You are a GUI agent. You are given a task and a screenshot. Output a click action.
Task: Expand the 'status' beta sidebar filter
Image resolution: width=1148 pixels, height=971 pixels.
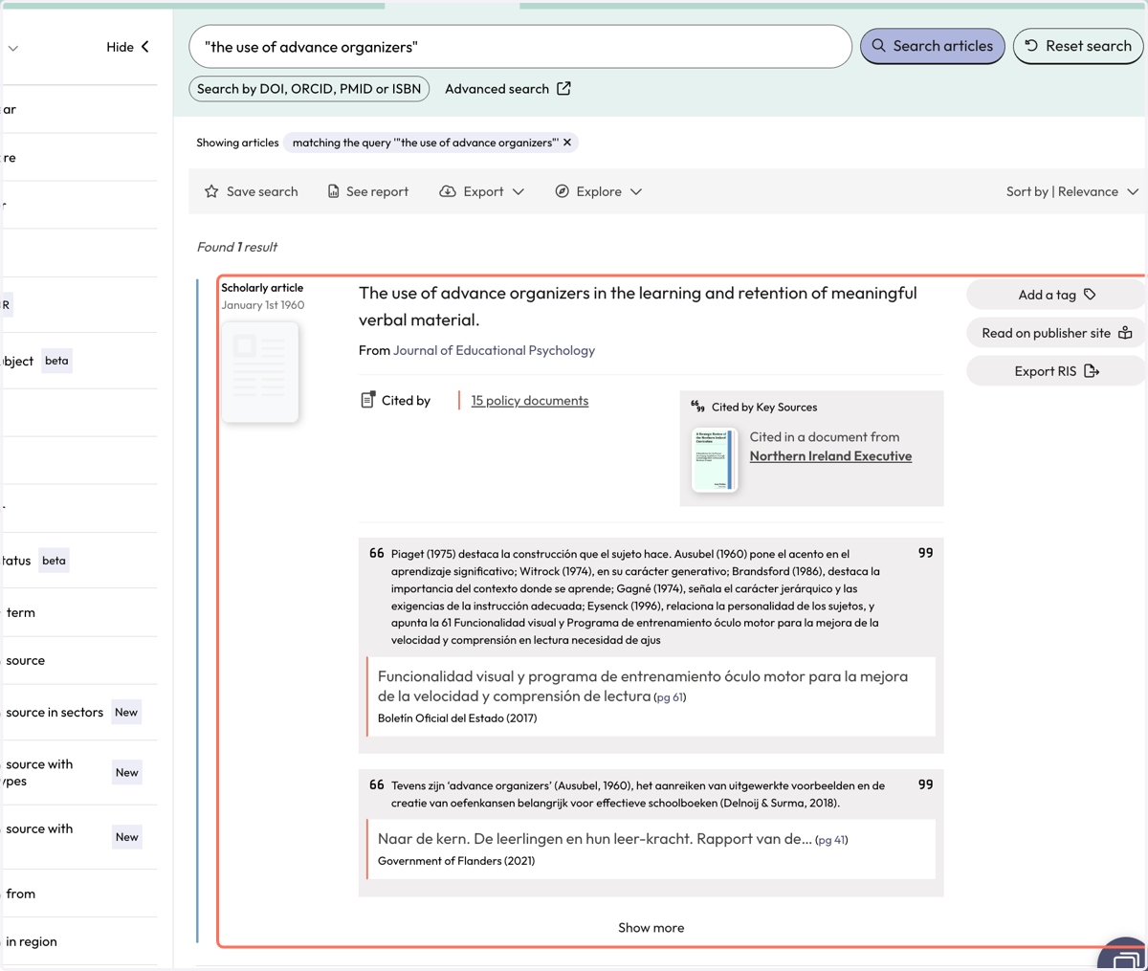tap(78, 561)
